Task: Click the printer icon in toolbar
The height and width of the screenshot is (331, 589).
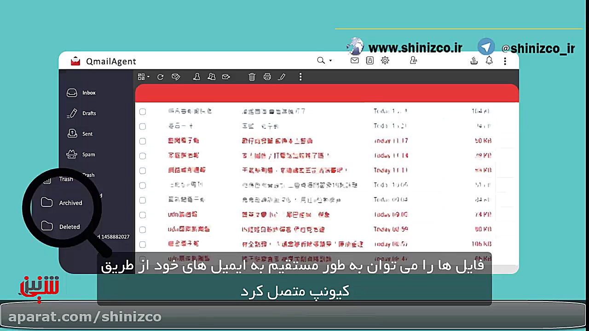Action: click(267, 77)
